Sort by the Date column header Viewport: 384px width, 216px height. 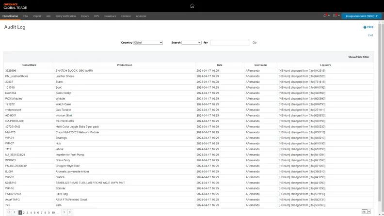pyautogui.click(x=220, y=64)
